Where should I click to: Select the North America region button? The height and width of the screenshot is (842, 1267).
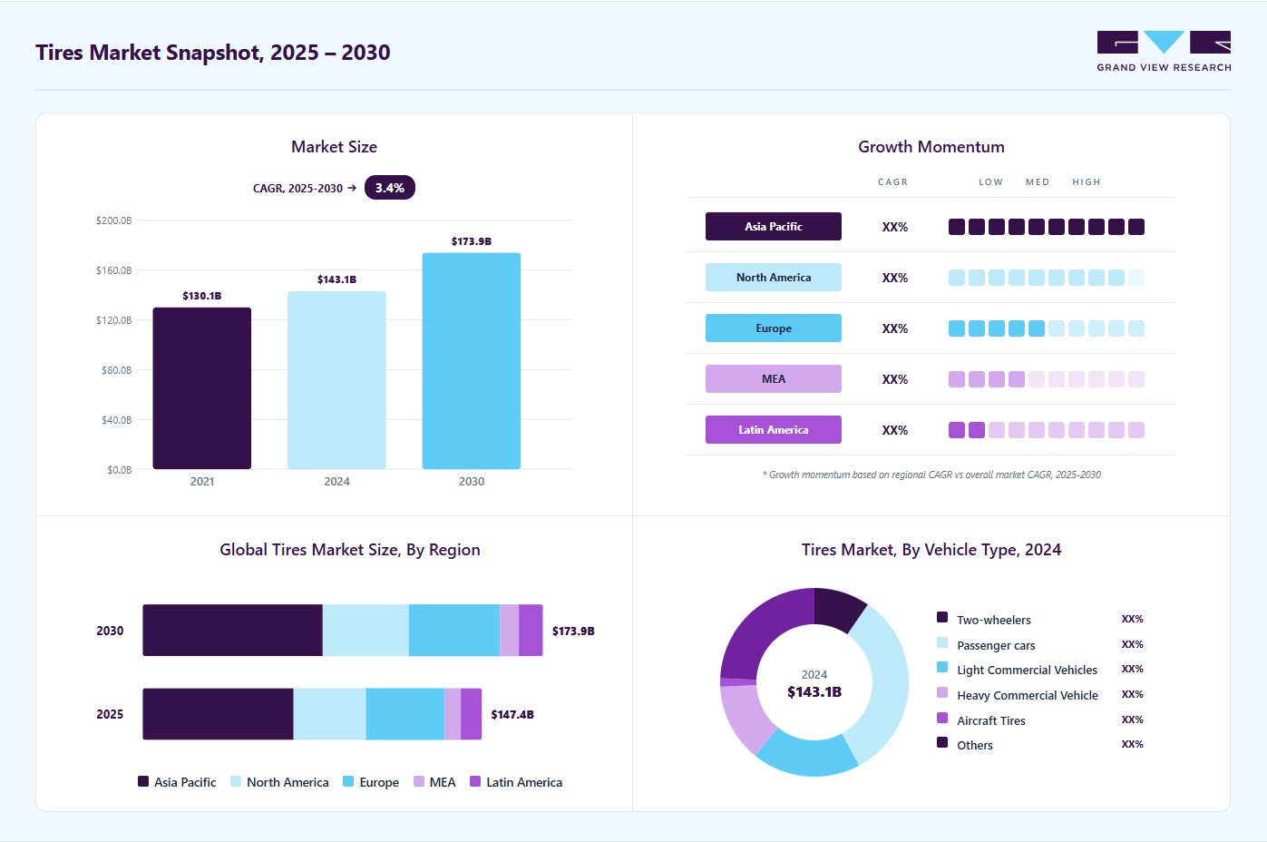click(x=774, y=278)
